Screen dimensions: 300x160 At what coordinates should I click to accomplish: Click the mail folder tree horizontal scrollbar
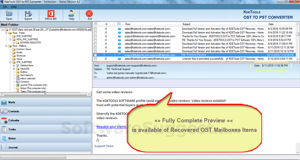pyautogui.click(x=45, y=94)
